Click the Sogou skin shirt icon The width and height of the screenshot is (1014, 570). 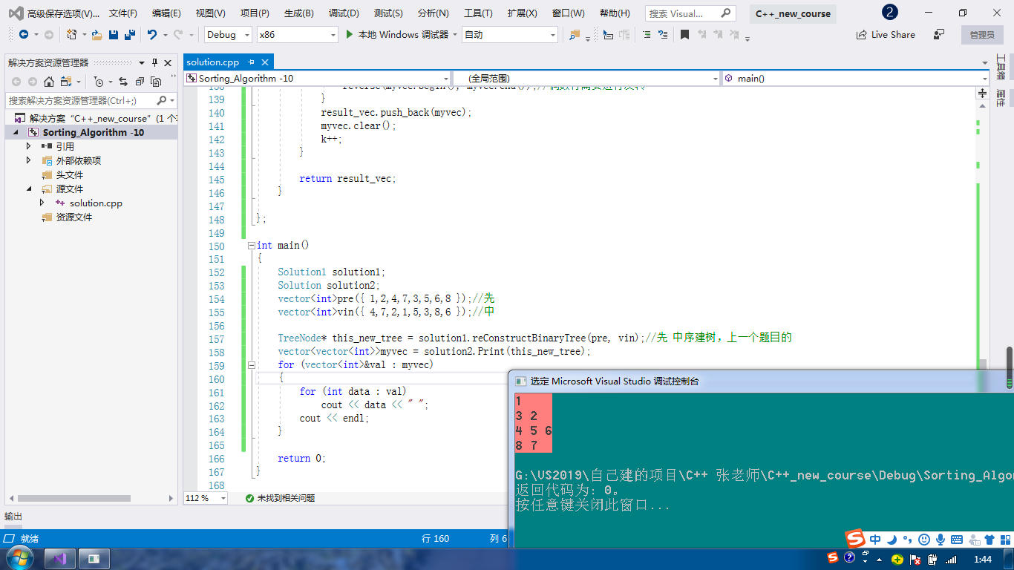(x=990, y=540)
